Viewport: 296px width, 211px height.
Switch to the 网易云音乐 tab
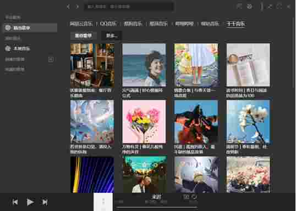coord(81,24)
